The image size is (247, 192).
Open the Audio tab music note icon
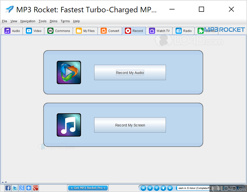[x=7, y=31]
